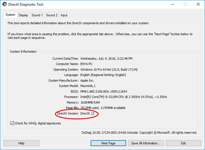Click the Next Page button
The image size is (205, 150).
(x=108, y=143)
